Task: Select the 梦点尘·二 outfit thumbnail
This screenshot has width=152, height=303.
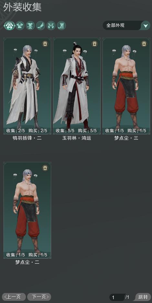Action: click(27, 210)
